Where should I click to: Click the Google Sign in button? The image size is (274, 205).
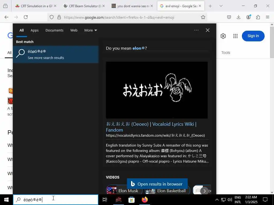click(x=253, y=36)
